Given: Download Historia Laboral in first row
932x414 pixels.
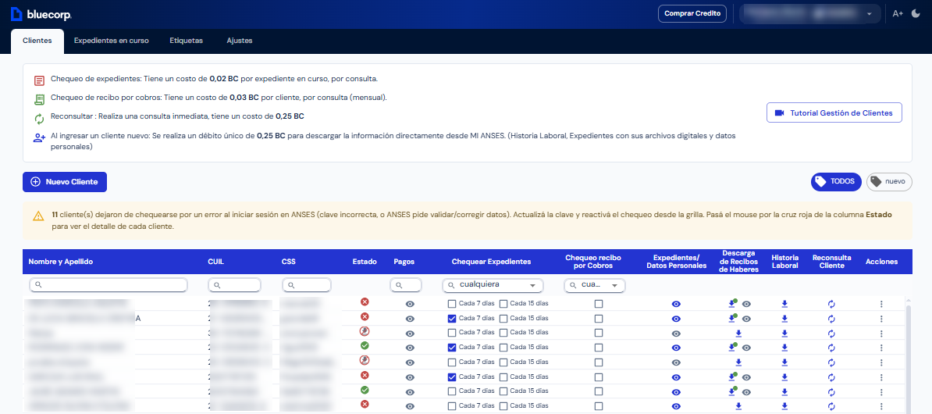Looking at the screenshot, I should 784,304.
